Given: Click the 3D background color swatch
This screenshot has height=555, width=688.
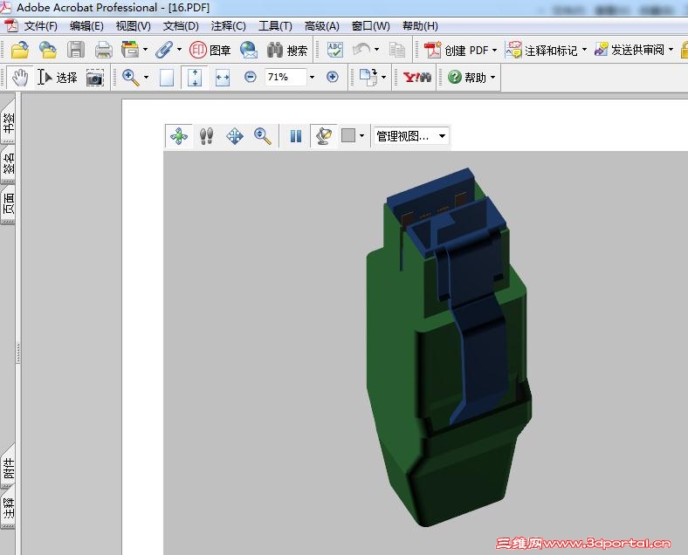Looking at the screenshot, I should (348, 135).
